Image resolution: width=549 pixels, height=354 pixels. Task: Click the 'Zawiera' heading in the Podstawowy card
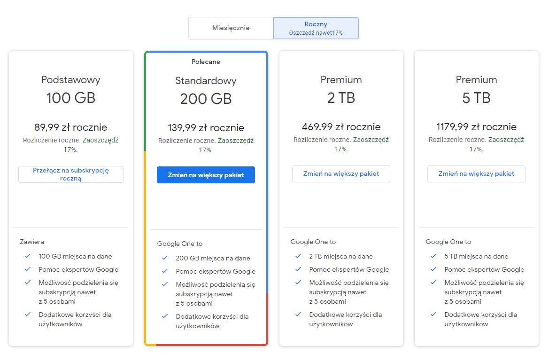click(32, 242)
